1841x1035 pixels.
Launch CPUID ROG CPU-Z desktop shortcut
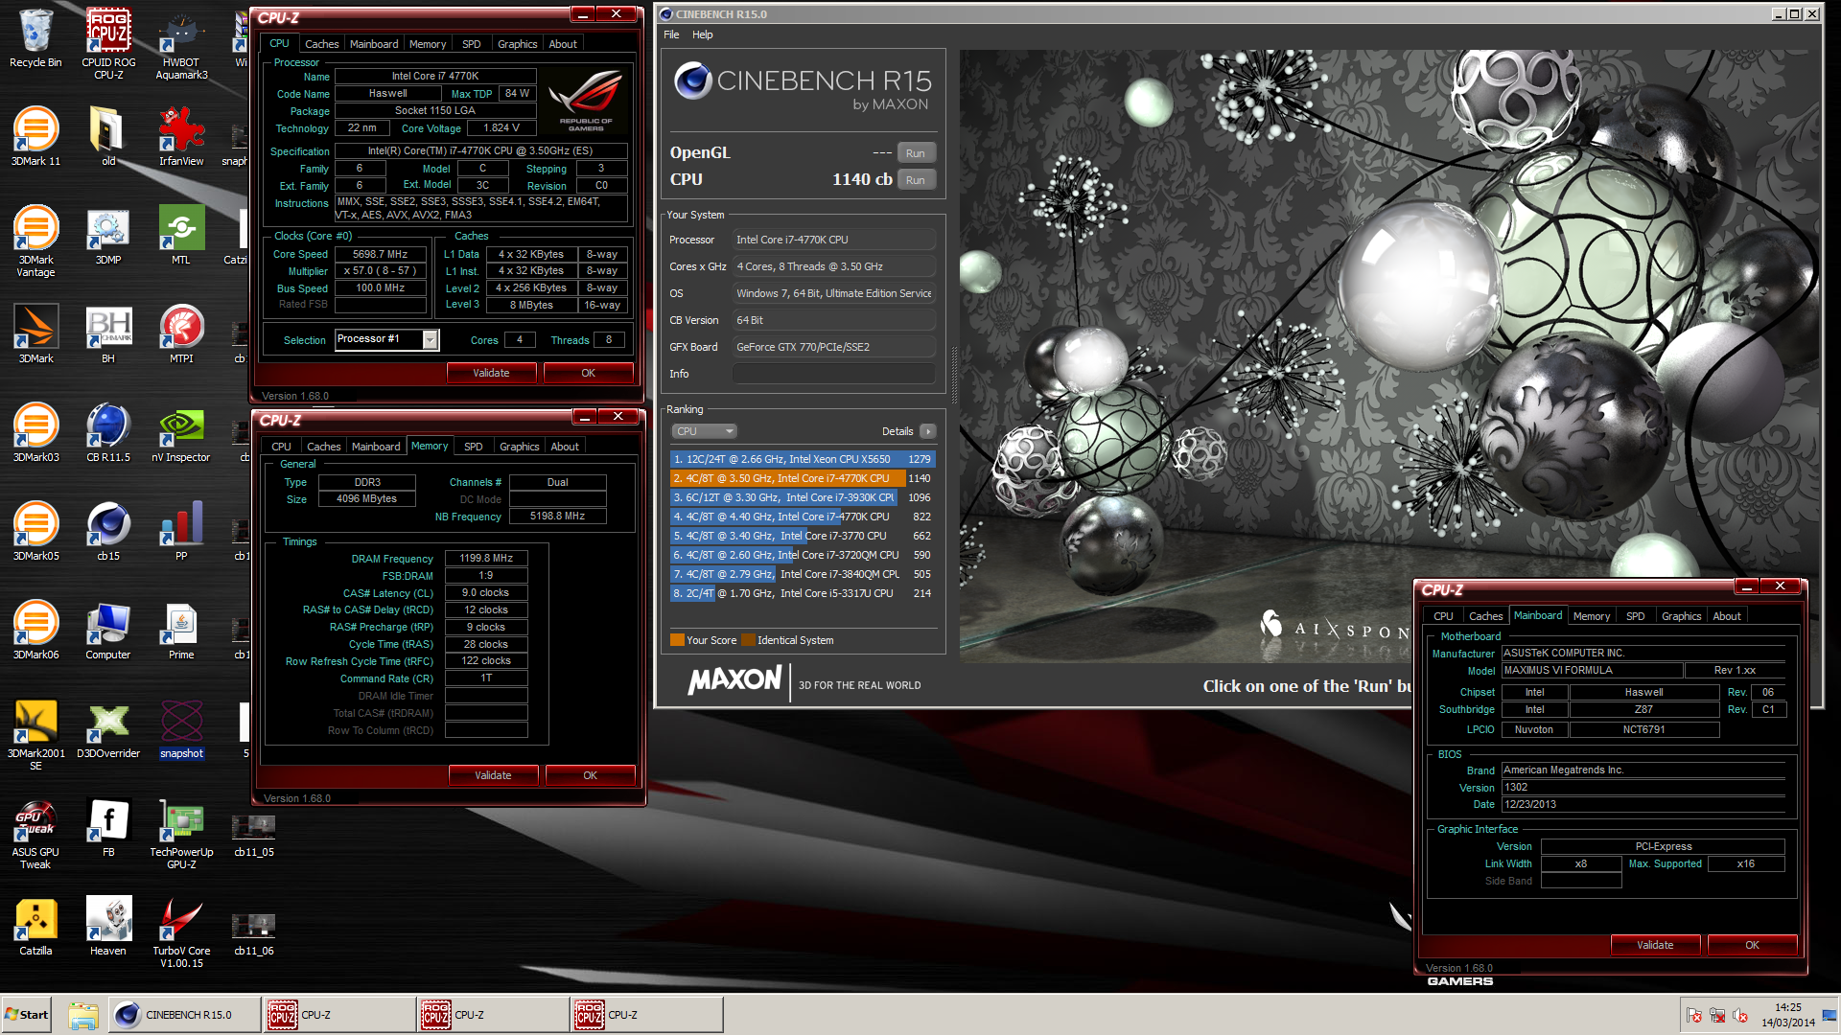coord(108,43)
